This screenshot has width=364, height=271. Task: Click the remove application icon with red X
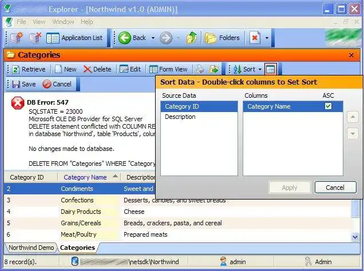[35, 38]
